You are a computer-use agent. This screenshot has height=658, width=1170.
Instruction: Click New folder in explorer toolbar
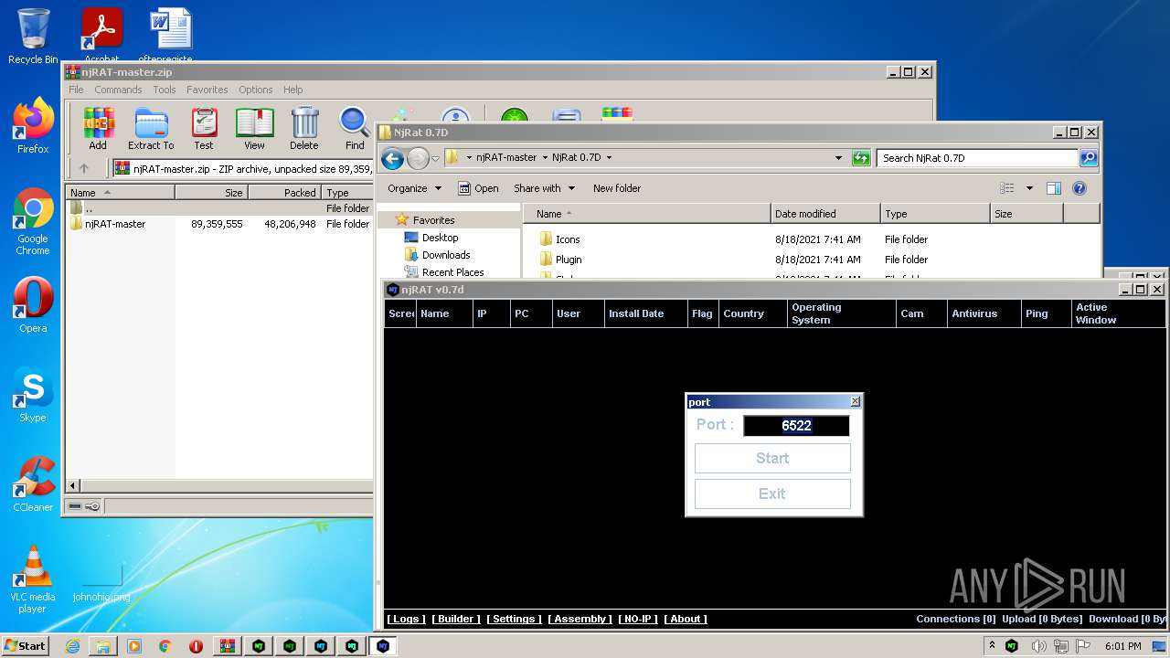[x=617, y=188]
